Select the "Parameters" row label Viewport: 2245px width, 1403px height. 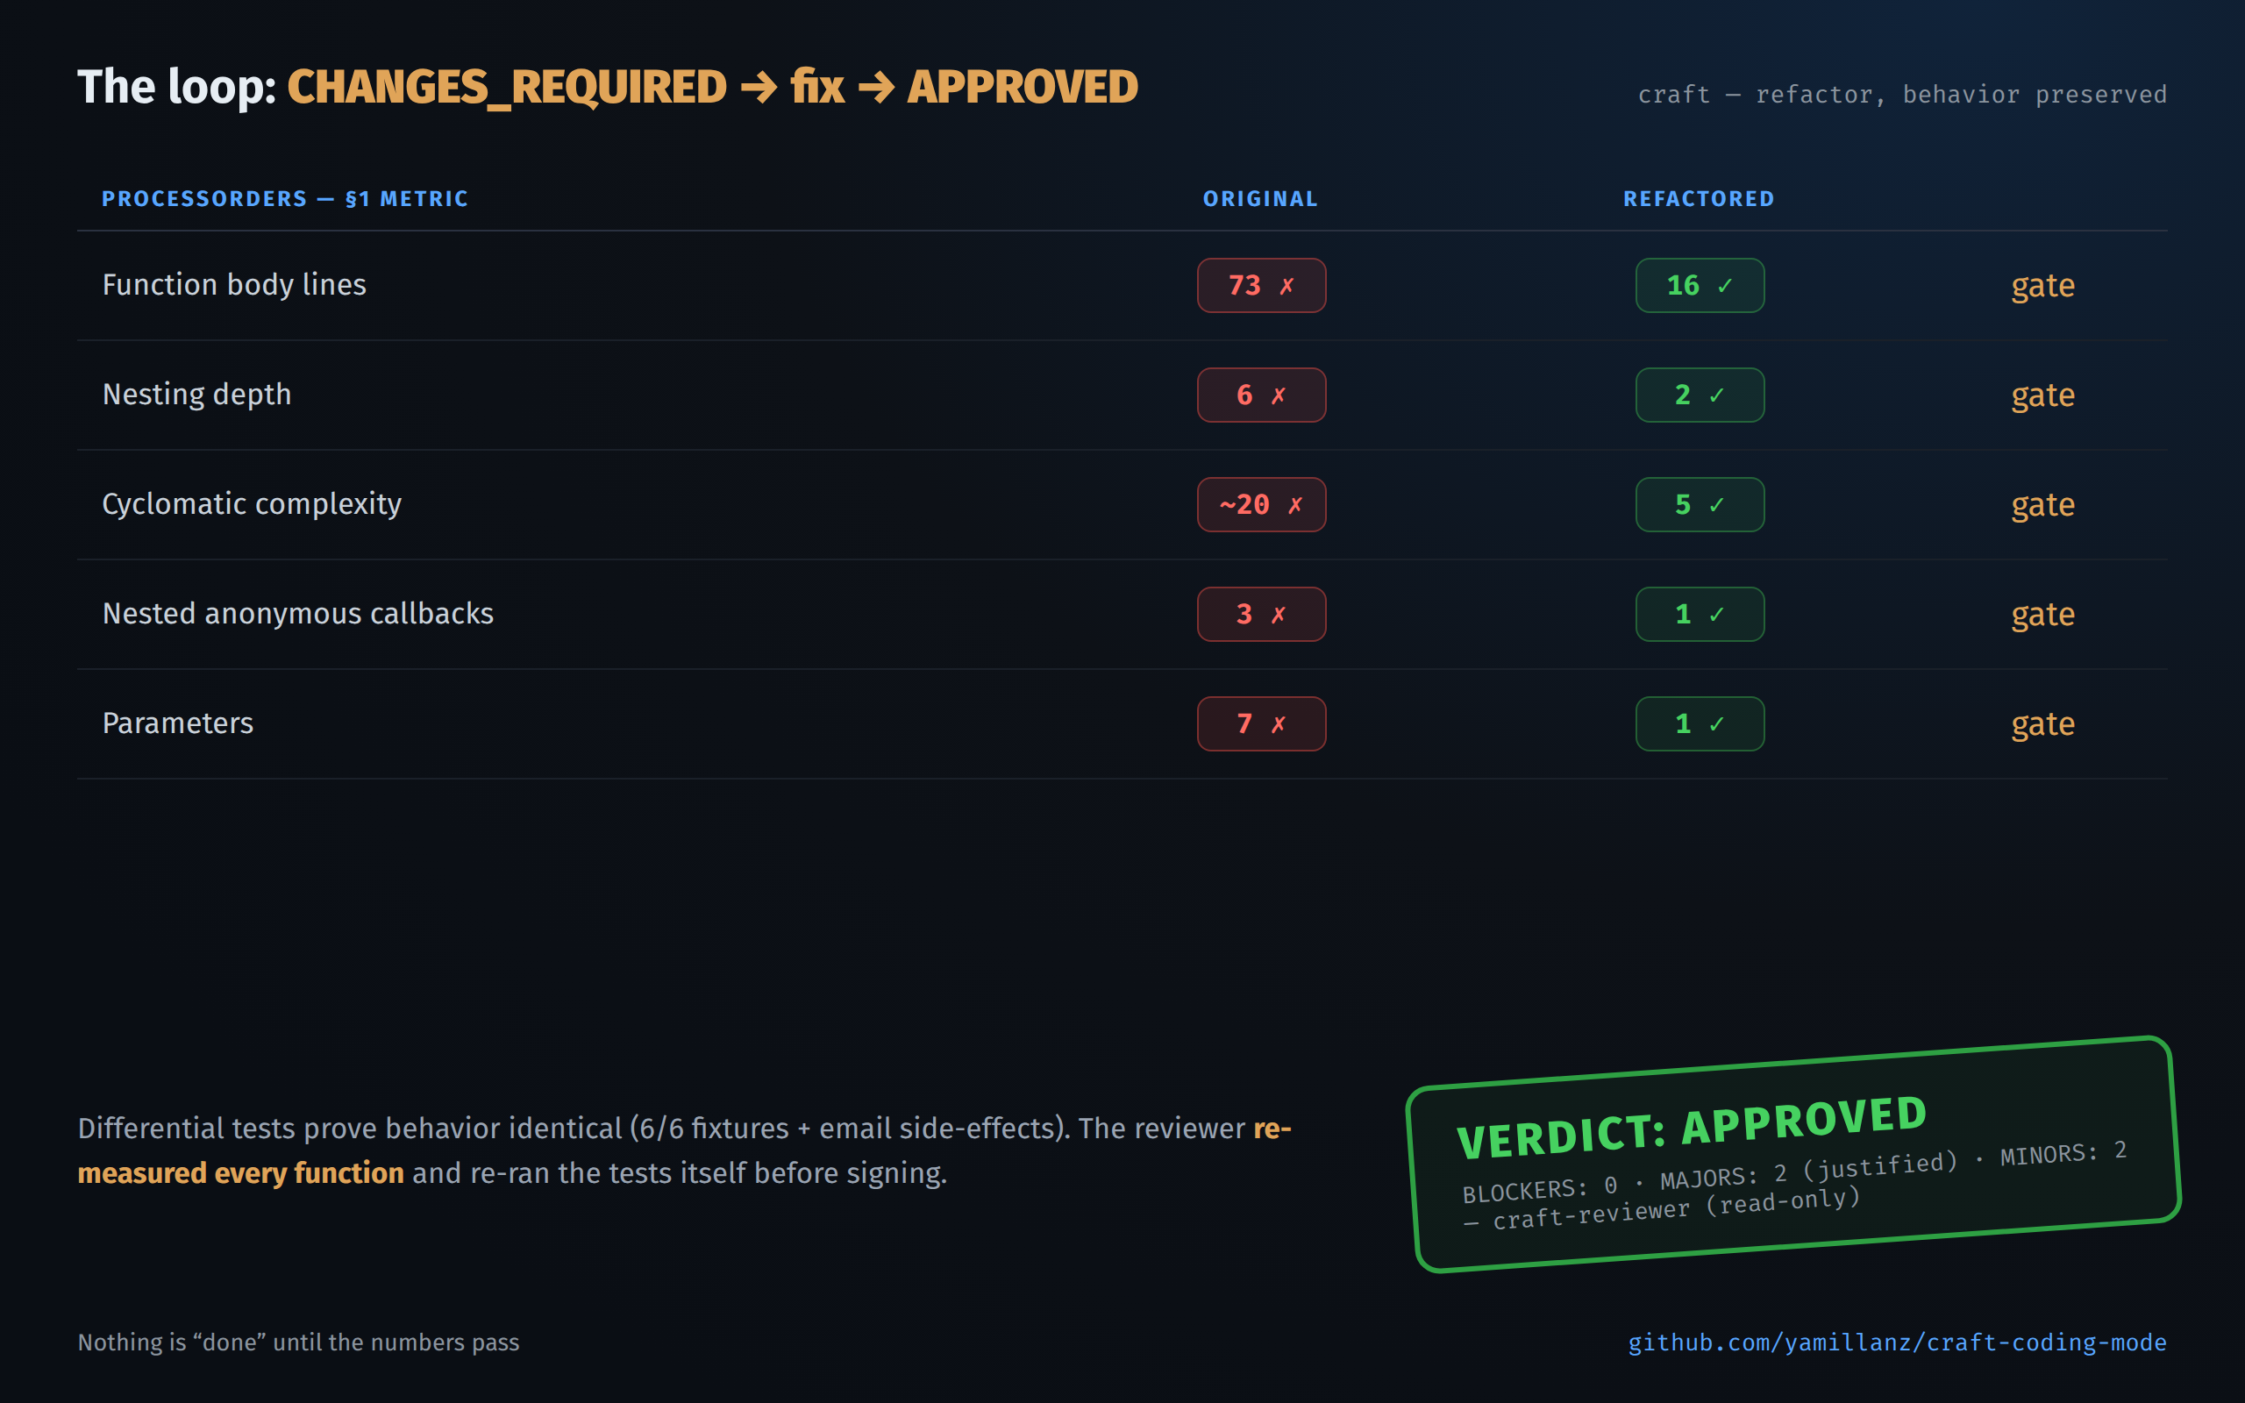click(x=177, y=723)
